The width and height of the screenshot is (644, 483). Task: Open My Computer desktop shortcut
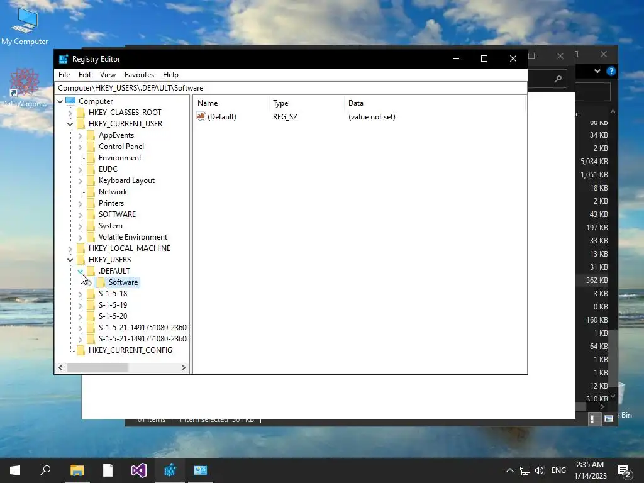tap(25, 26)
